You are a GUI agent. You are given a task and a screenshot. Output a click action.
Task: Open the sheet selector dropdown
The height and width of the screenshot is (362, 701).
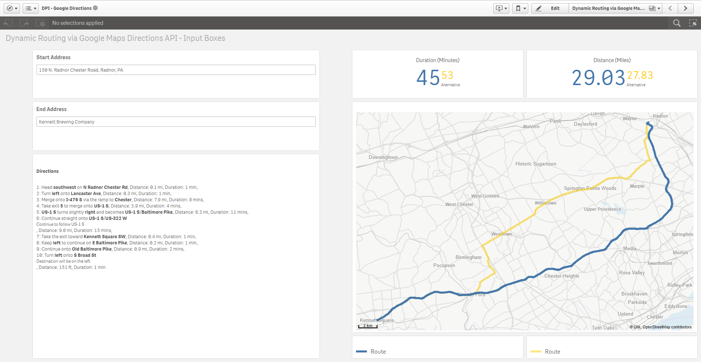click(x=615, y=8)
